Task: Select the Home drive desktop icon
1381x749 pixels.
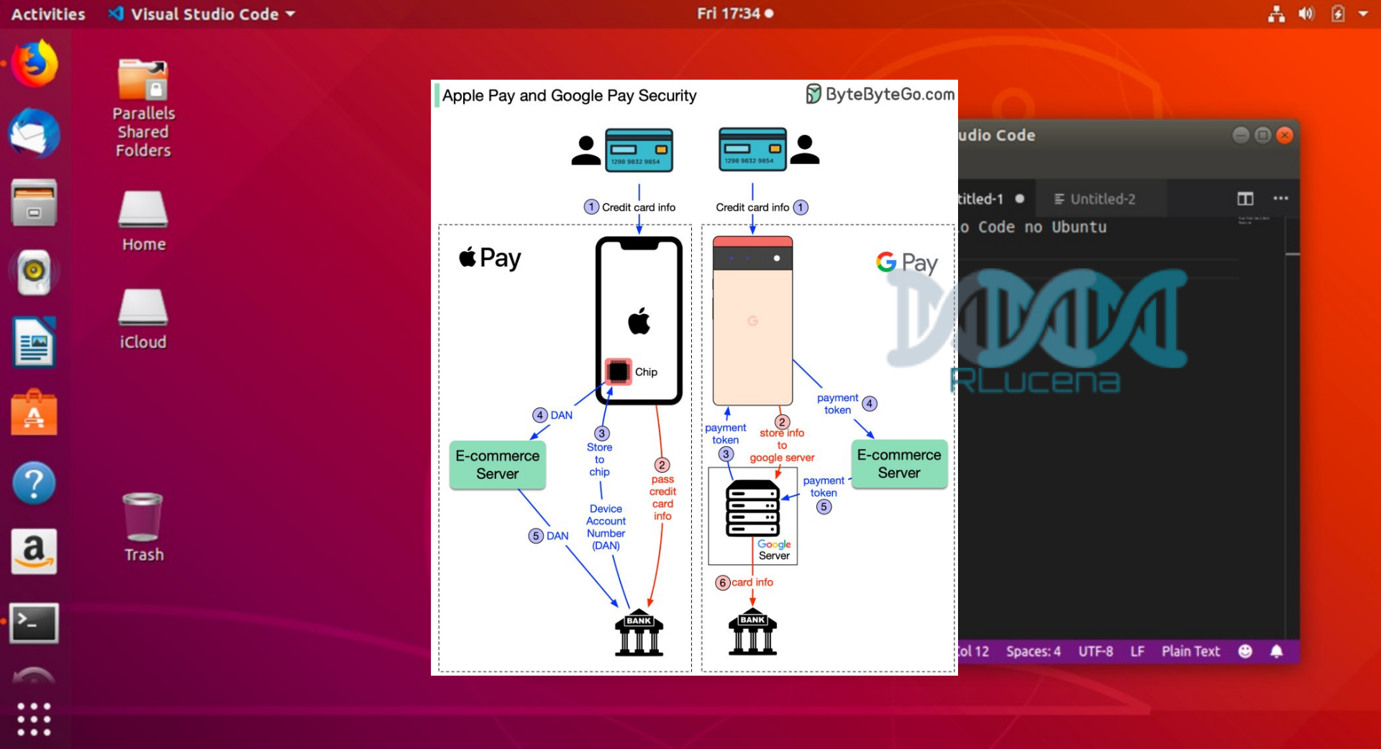Action: tap(143, 221)
